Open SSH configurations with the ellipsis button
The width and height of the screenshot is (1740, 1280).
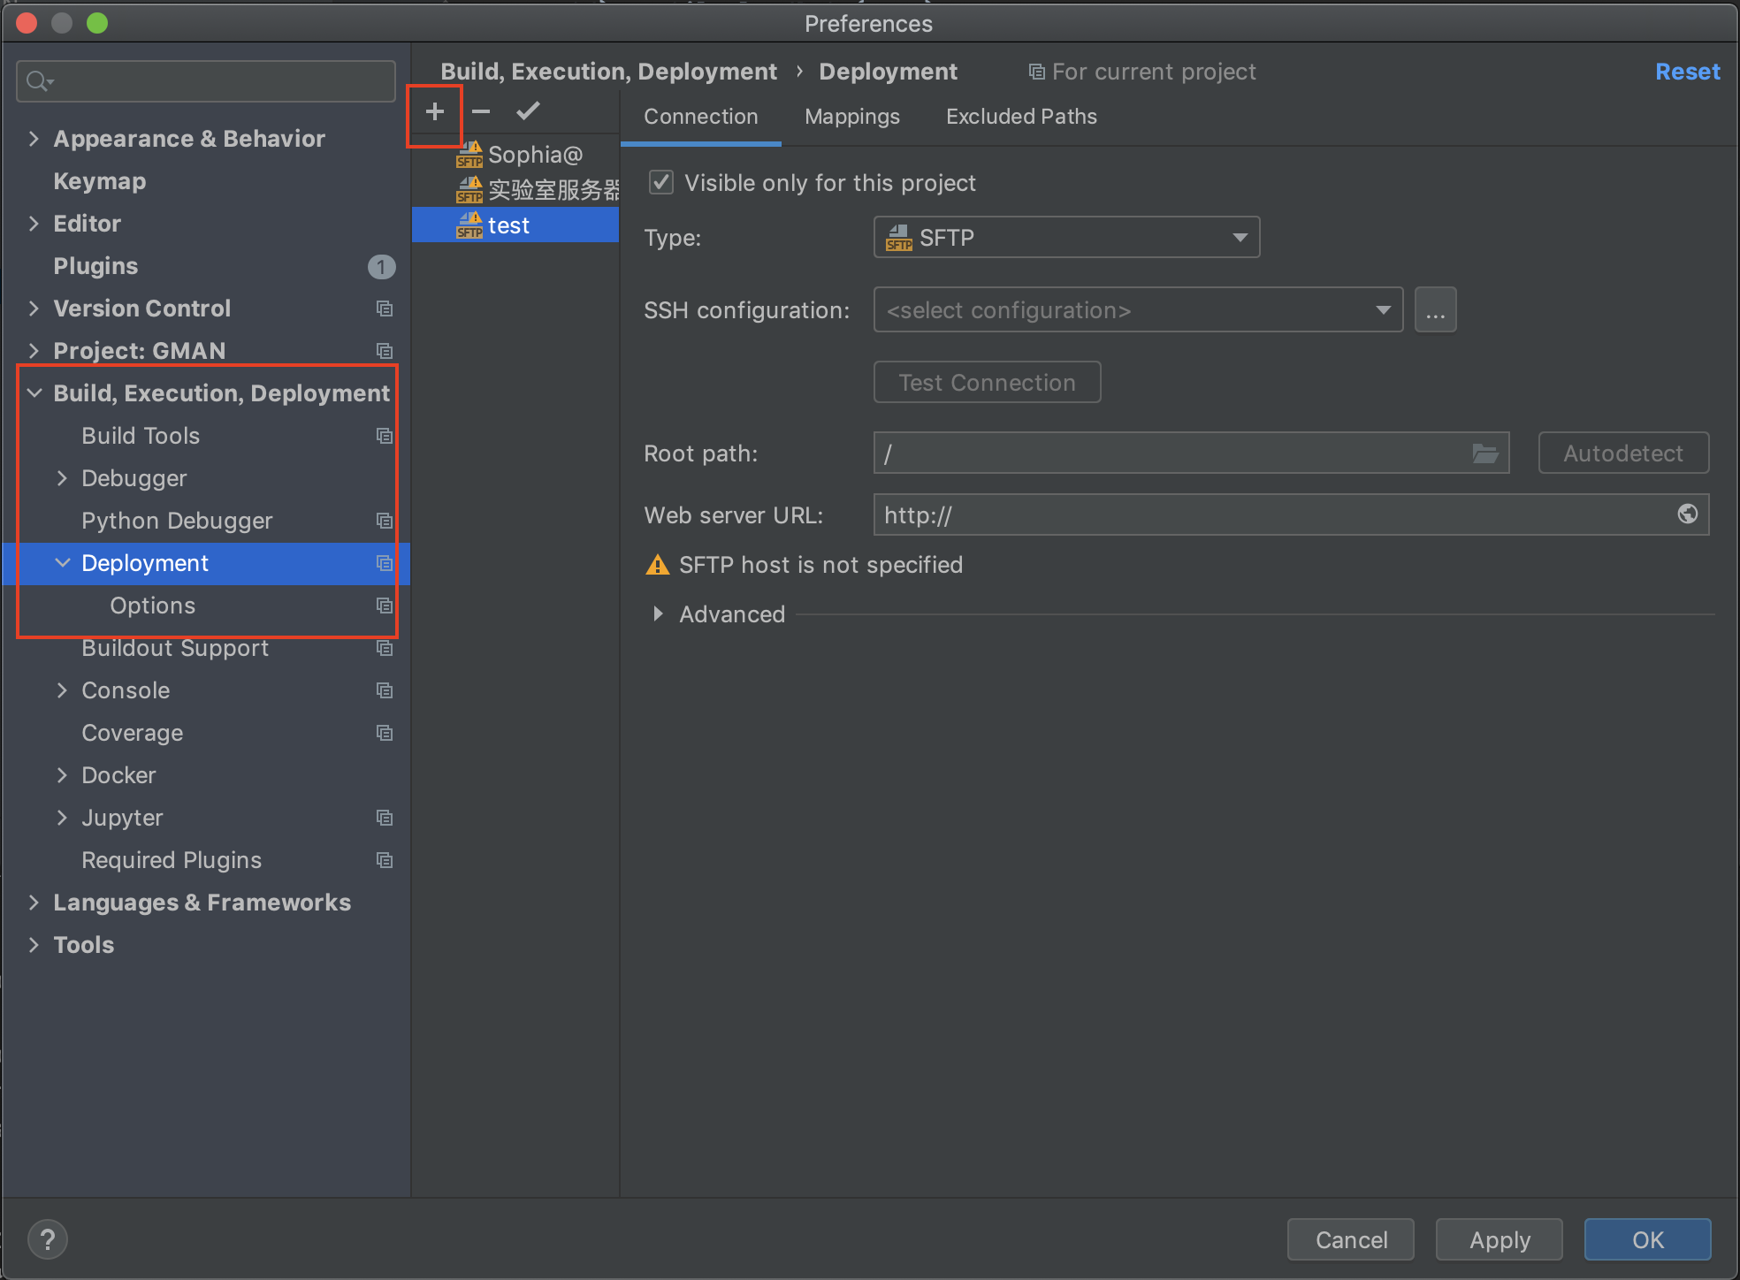coord(1435,310)
